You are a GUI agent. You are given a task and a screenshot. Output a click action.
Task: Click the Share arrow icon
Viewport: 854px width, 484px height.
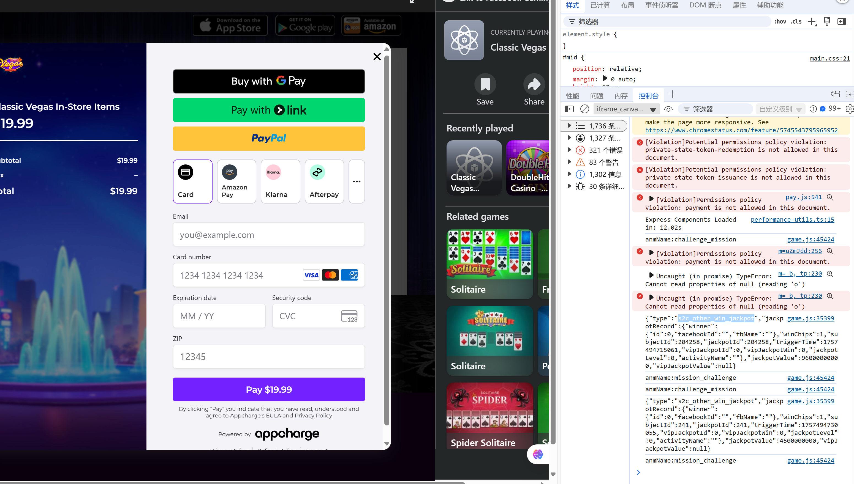click(x=534, y=84)
